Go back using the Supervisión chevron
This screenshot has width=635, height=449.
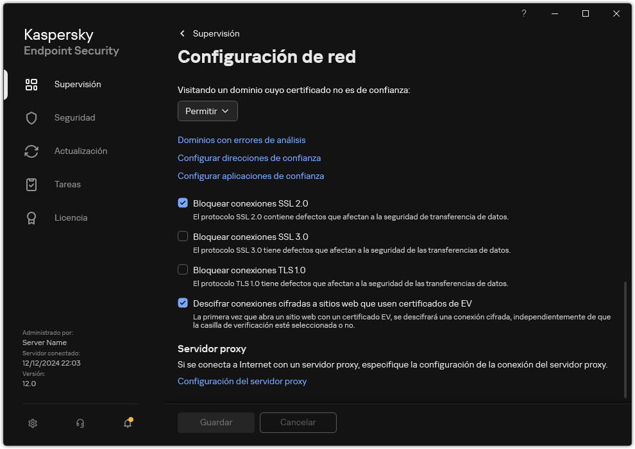(x=182, y=33)
